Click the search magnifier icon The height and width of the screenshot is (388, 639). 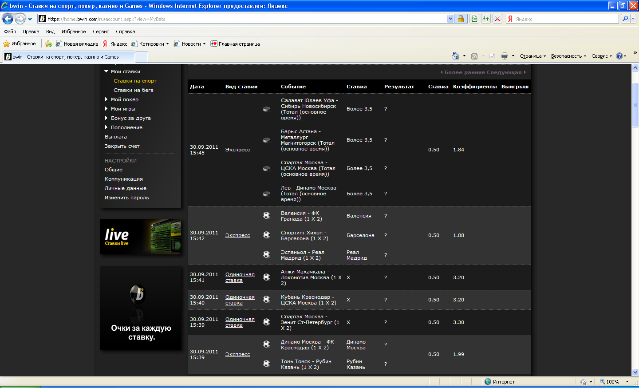(x=625, y=19)
